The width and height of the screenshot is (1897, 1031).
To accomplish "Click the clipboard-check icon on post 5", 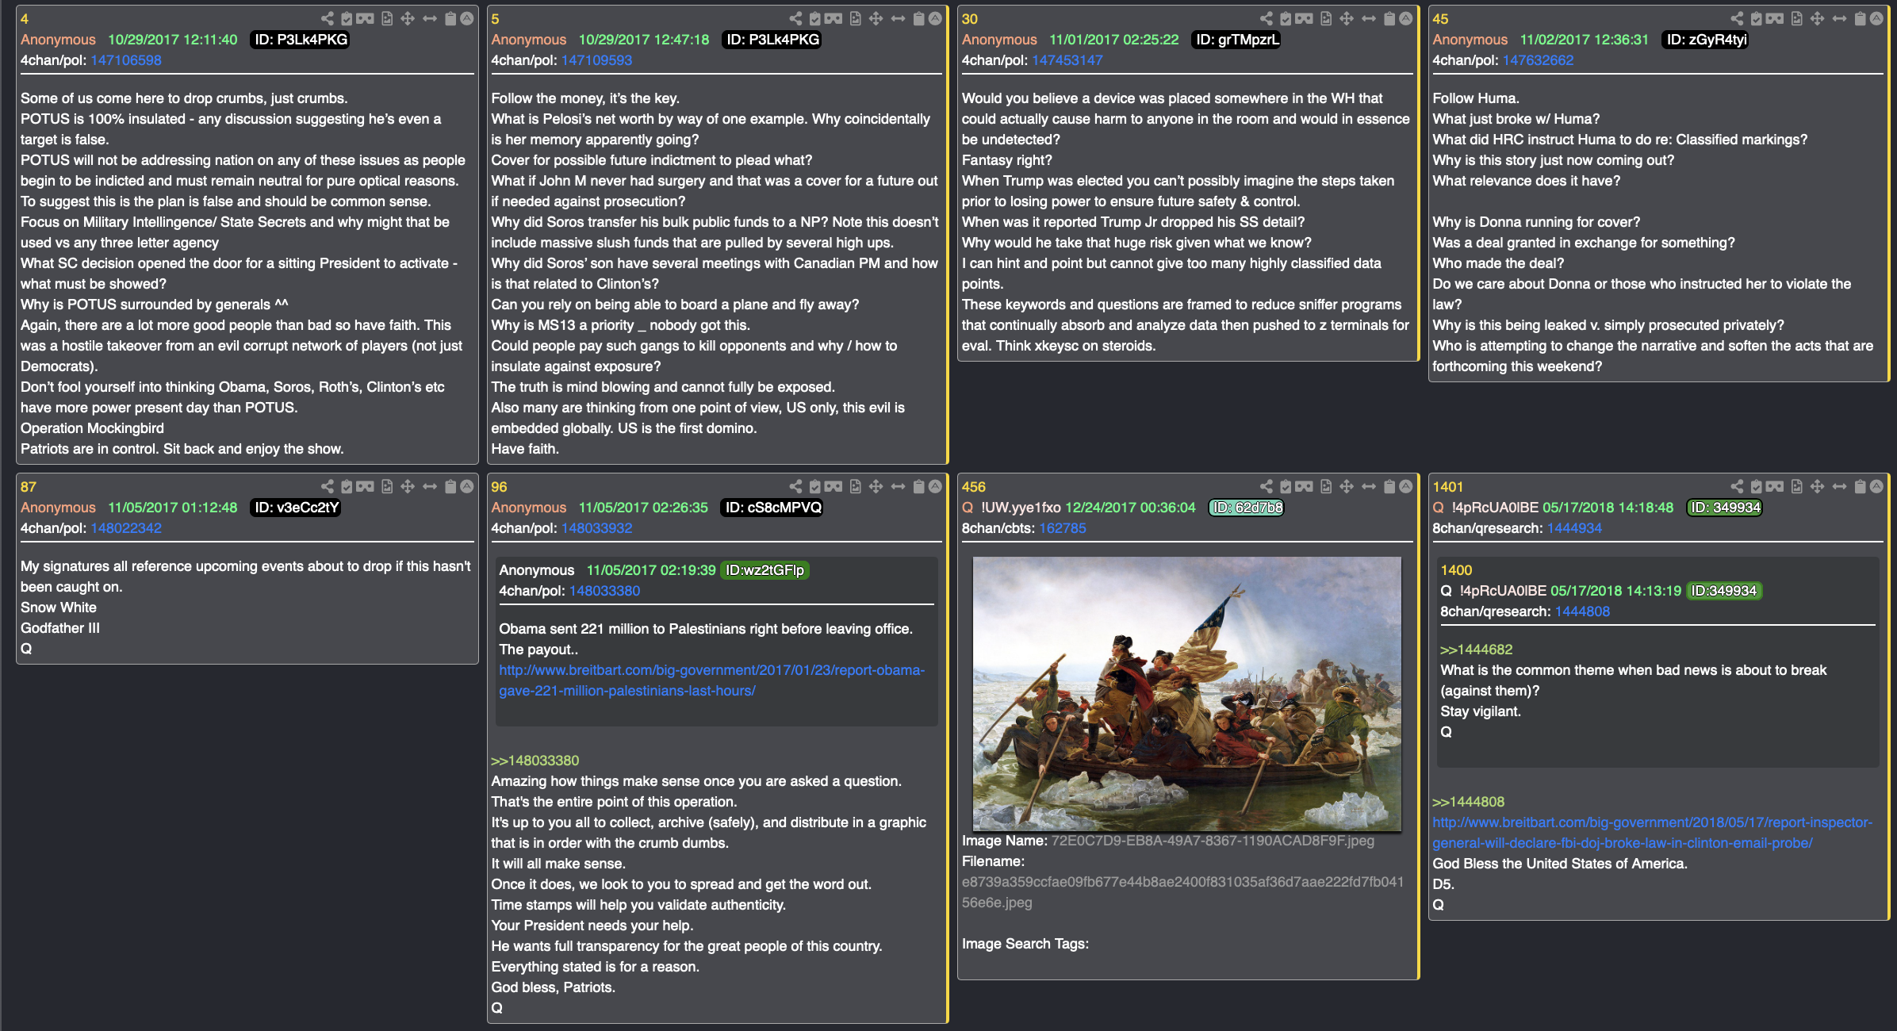I will 815,18.
